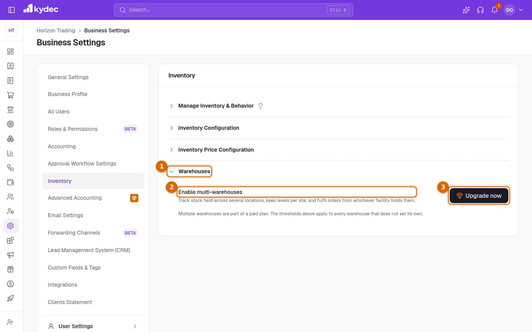Click the lightbulb hint beside Manage Inventory
532x332 pixels.
coord(260,106)
